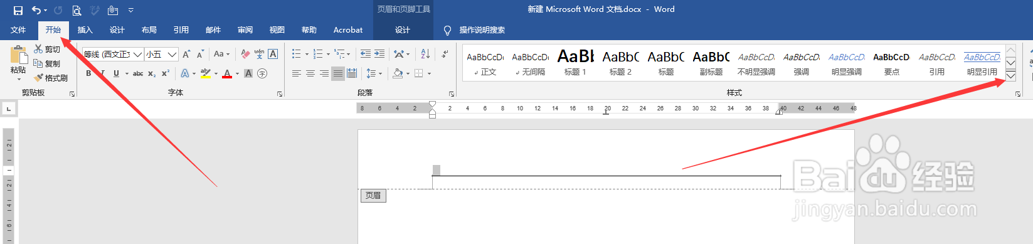The image size is (1033, 244).
Task: Apply the 明显引用 style
Action: pos(982,62)
